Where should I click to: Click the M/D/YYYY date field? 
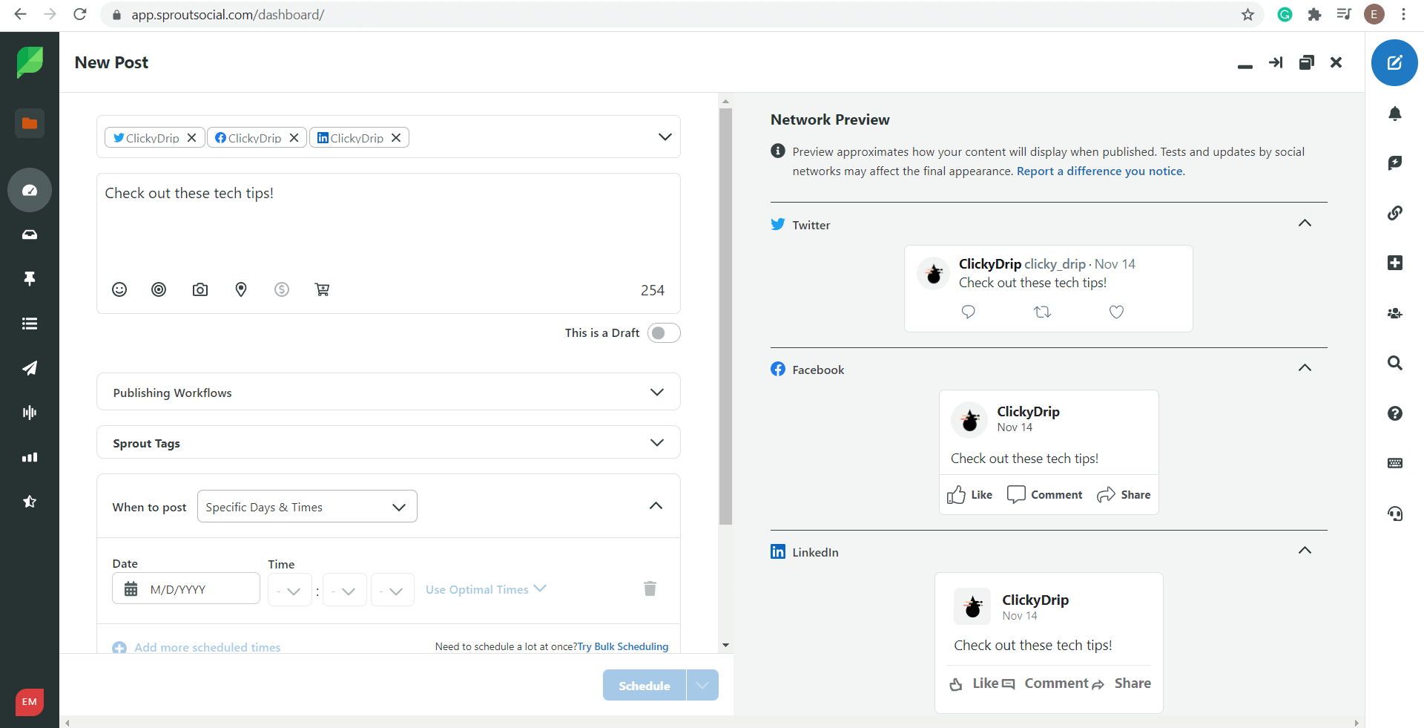coord(186,588)
